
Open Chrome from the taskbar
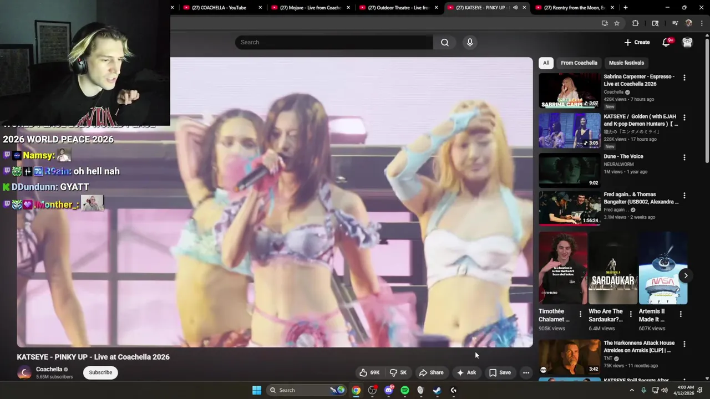pos(356,390)
